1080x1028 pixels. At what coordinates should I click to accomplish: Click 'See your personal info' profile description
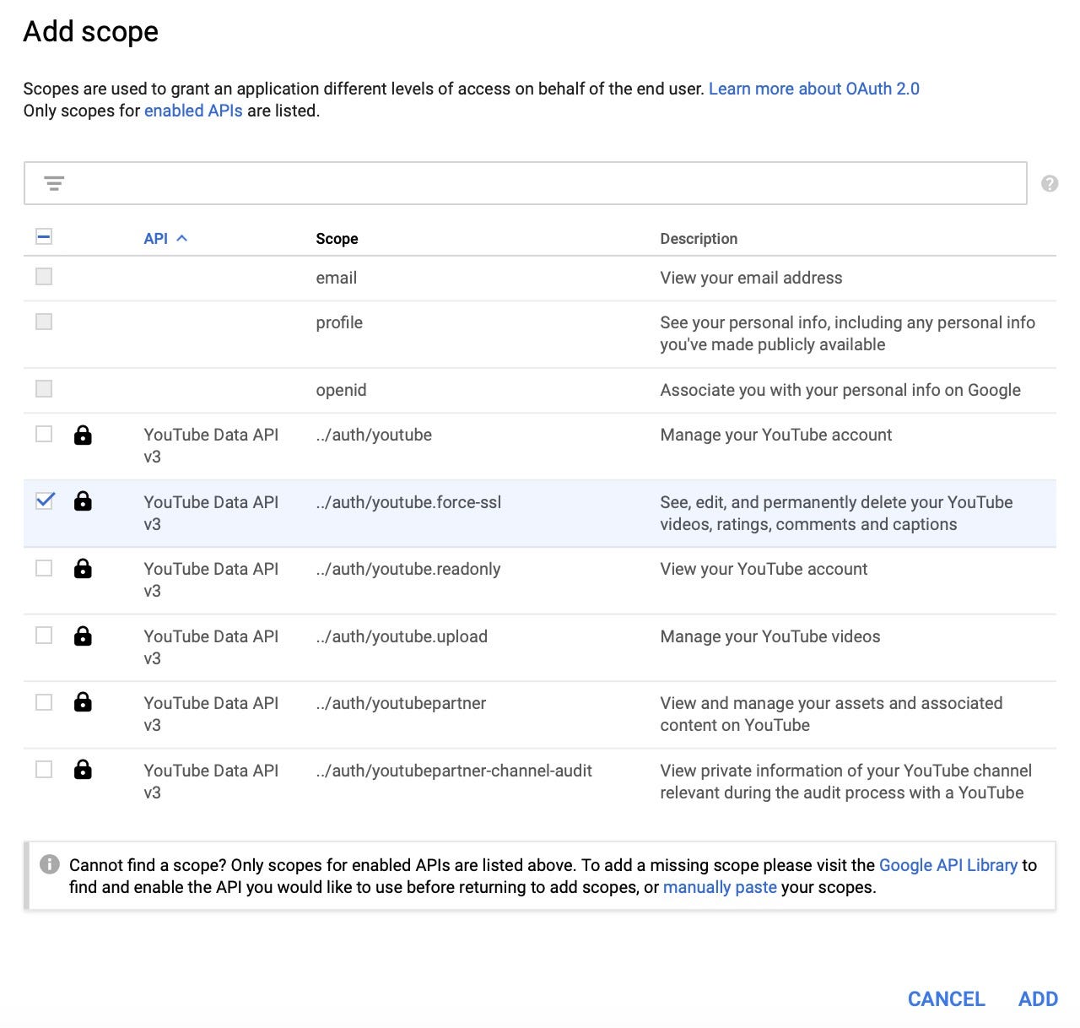pyautogui.click(x=847, y=333)
